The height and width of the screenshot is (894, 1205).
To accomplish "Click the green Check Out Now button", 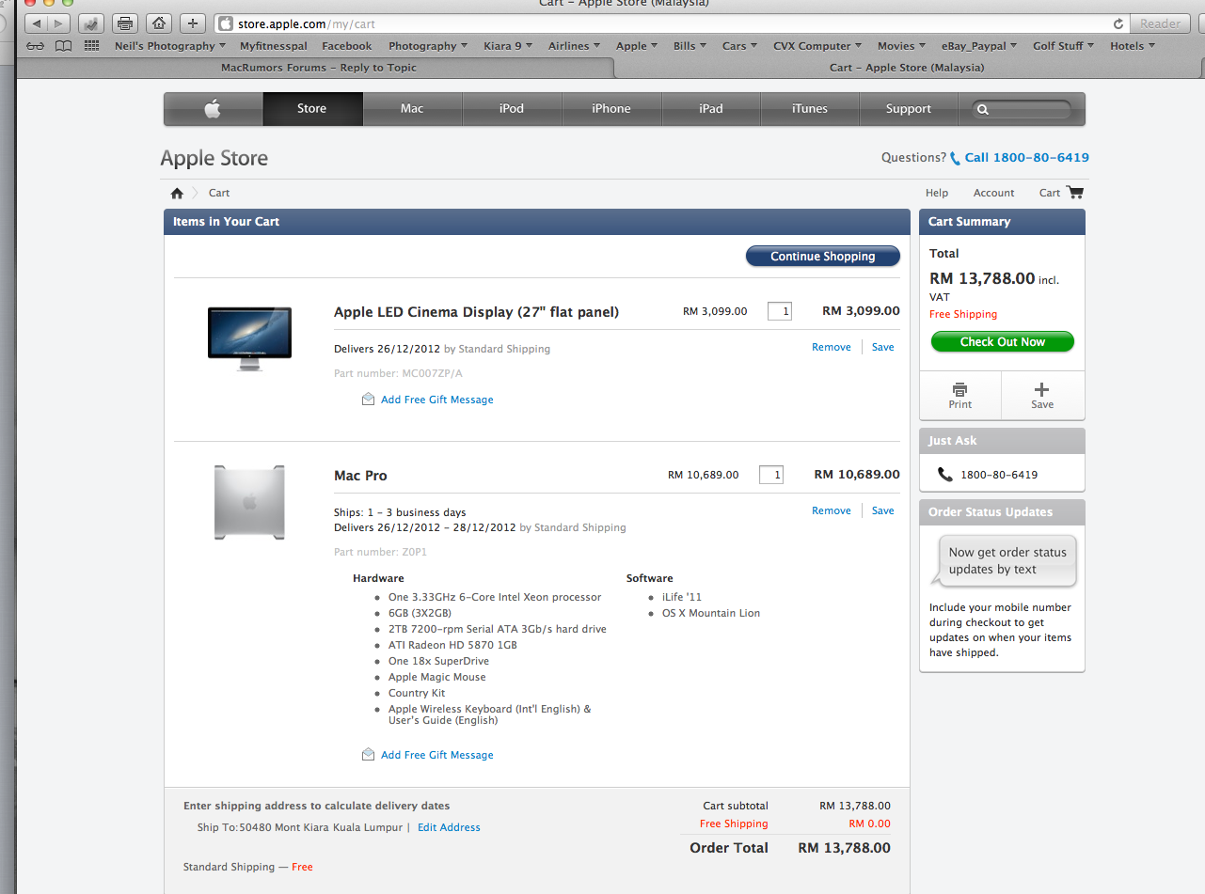I will coord(1002,342).
